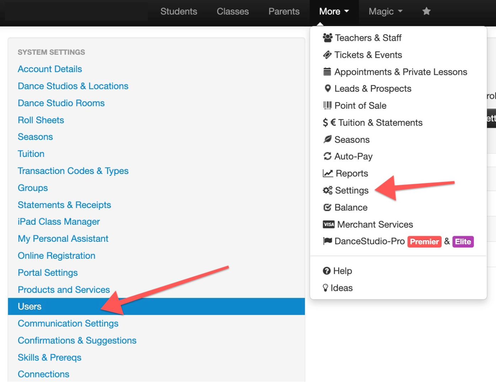Click the dollar-euro icon beside Tuition & Statements
The width and height of the screenshot is (496, 382).
coord(329,122)
